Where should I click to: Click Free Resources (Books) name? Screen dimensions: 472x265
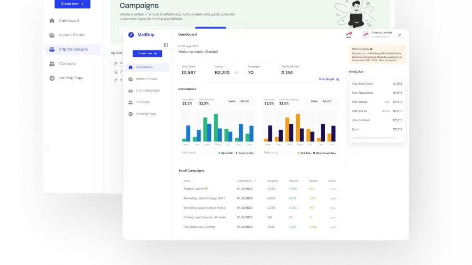pyautogui.click(x=199, y=227)
